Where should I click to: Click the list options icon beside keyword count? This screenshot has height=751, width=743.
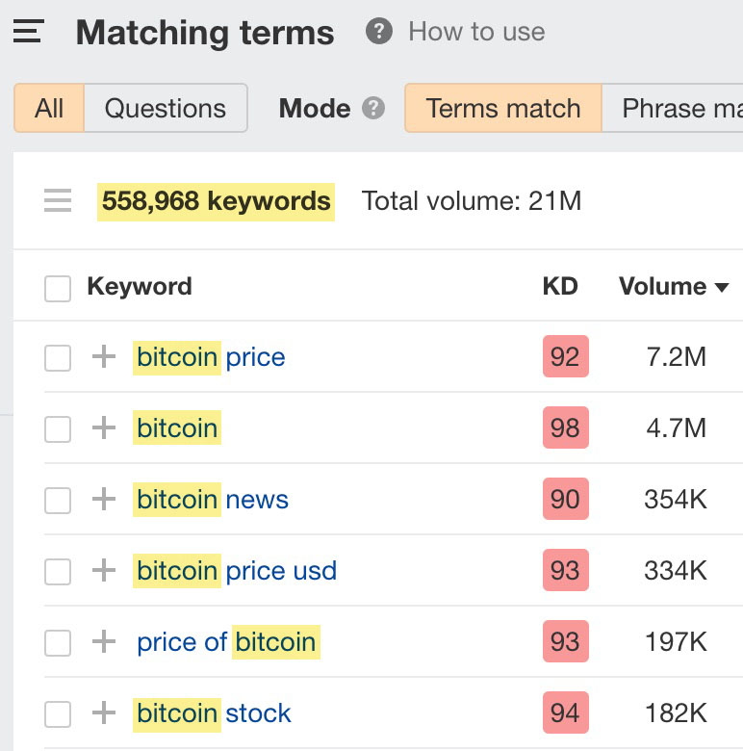coord(58,201)
